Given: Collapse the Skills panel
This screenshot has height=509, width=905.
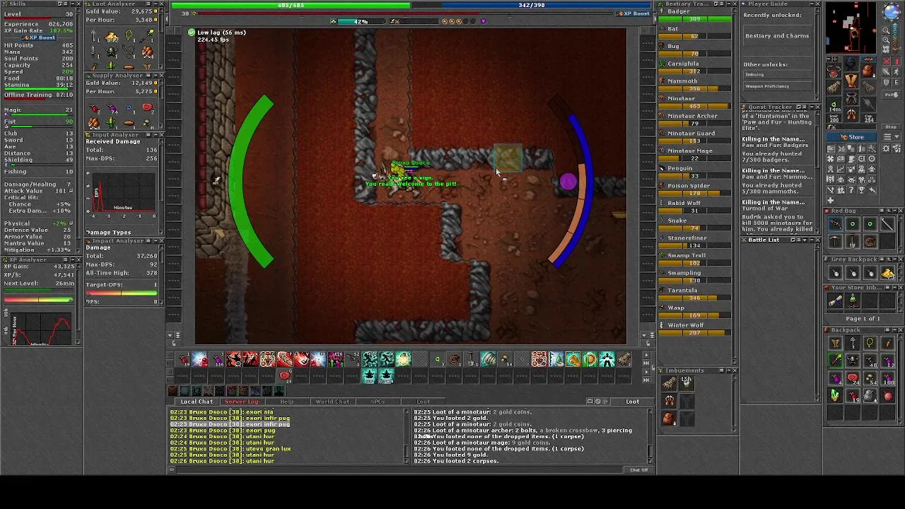Looking at the screenshot, I should [73, 4].
